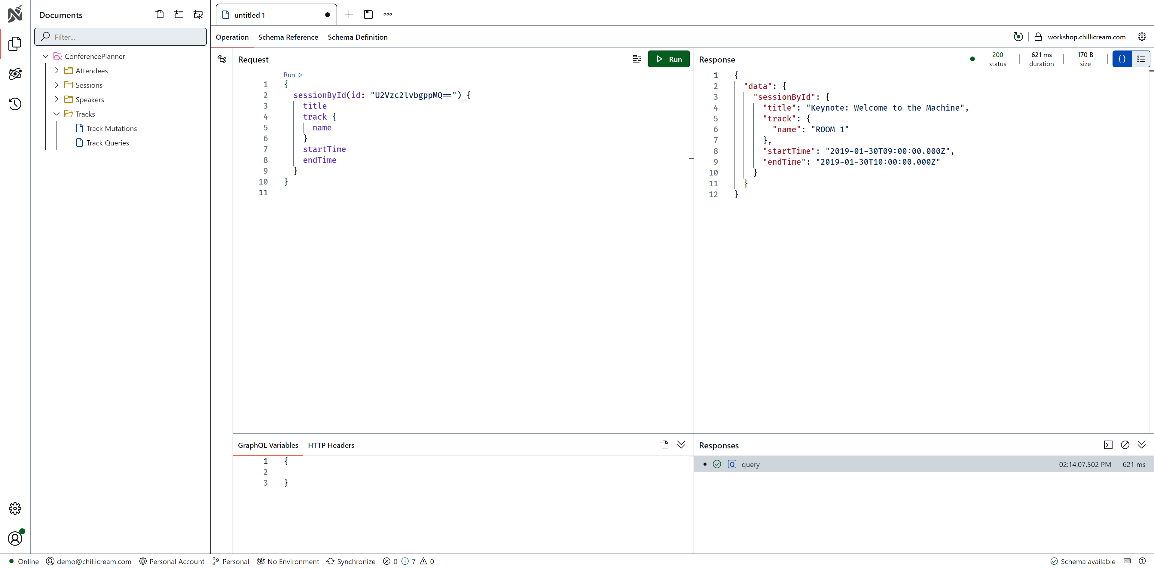Viewport: 1154px width, 568px height.
Task: Open the HTTP Headers tab
Action: [x=331, y=445]
